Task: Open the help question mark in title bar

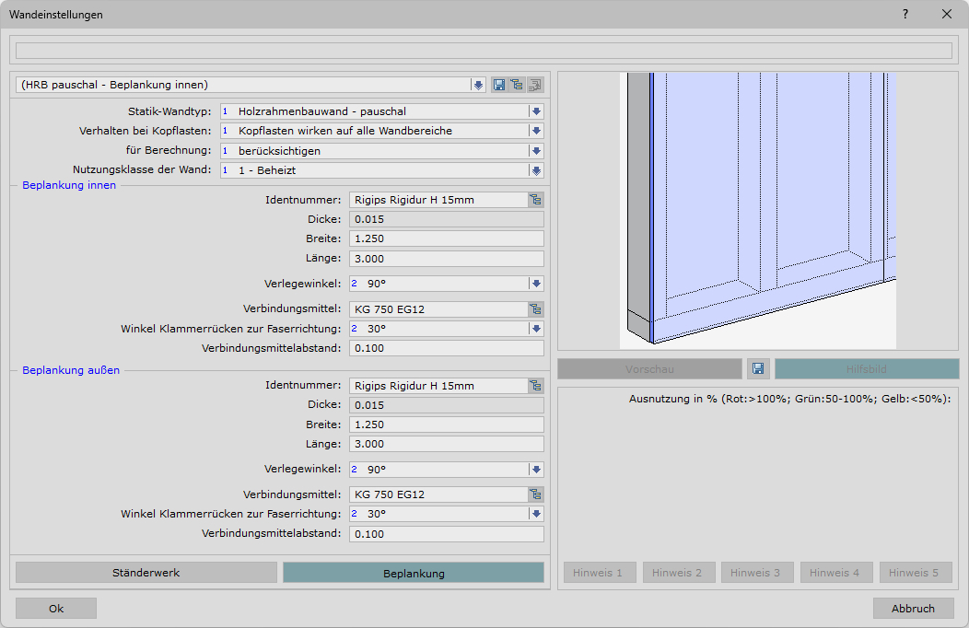Action: tap(905, 14)
